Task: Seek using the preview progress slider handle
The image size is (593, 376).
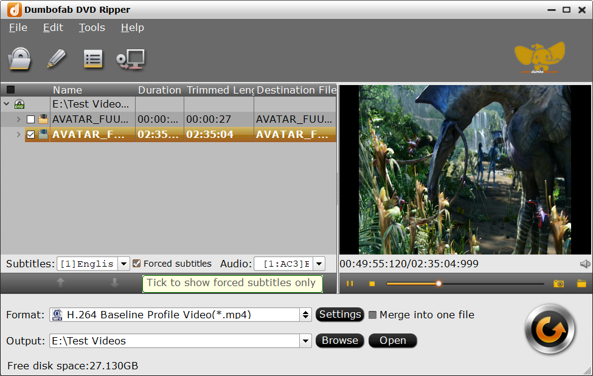Action: point(439,284)
